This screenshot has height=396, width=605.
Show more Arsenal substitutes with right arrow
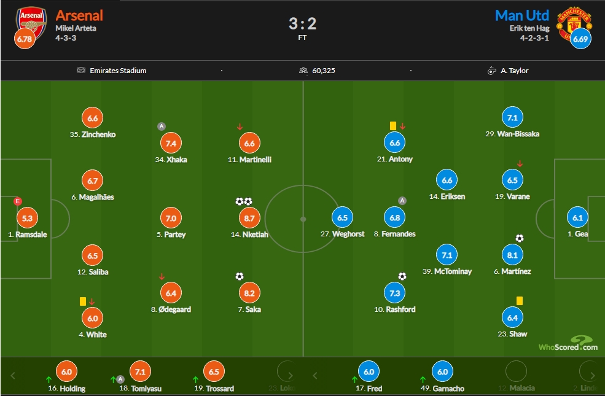[291, 375]
